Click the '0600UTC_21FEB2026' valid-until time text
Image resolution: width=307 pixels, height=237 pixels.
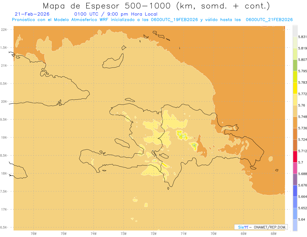coord(269,20)
